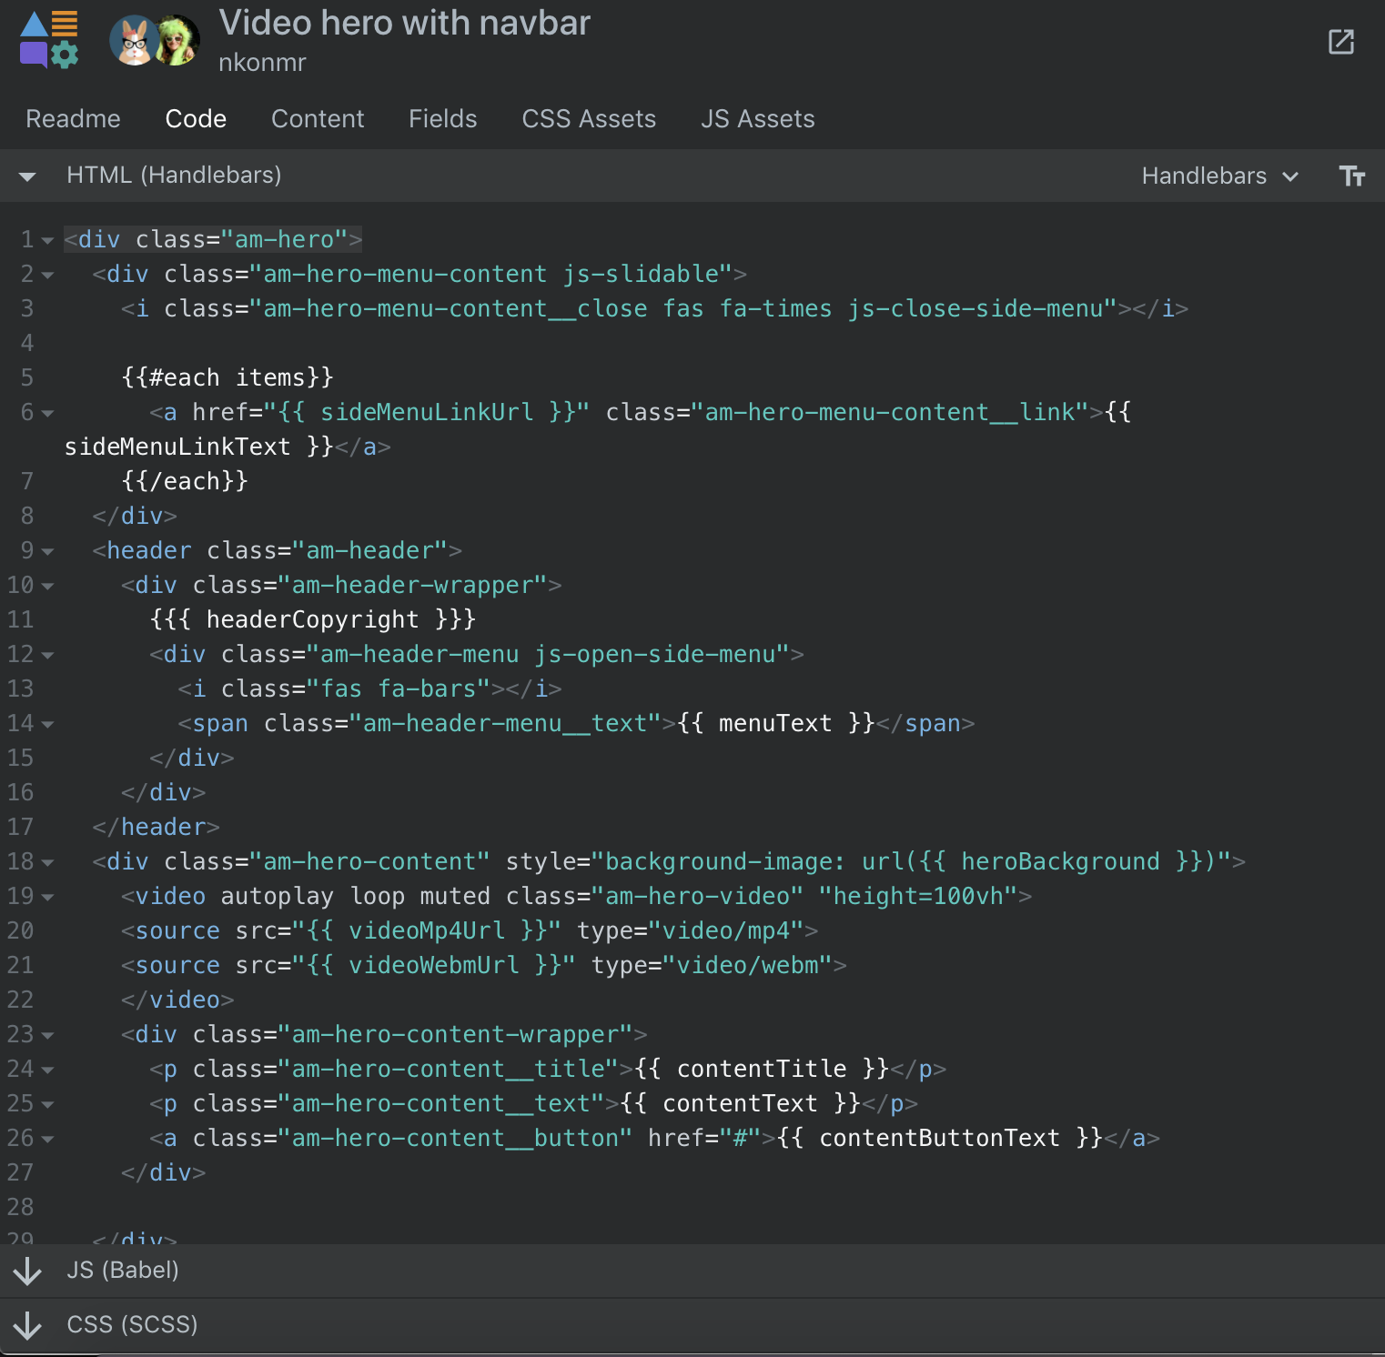Open the JS Assets tab
The width and height of the screenshot is (1385, 1357).
pyautogui.click(x=757, y=118)
